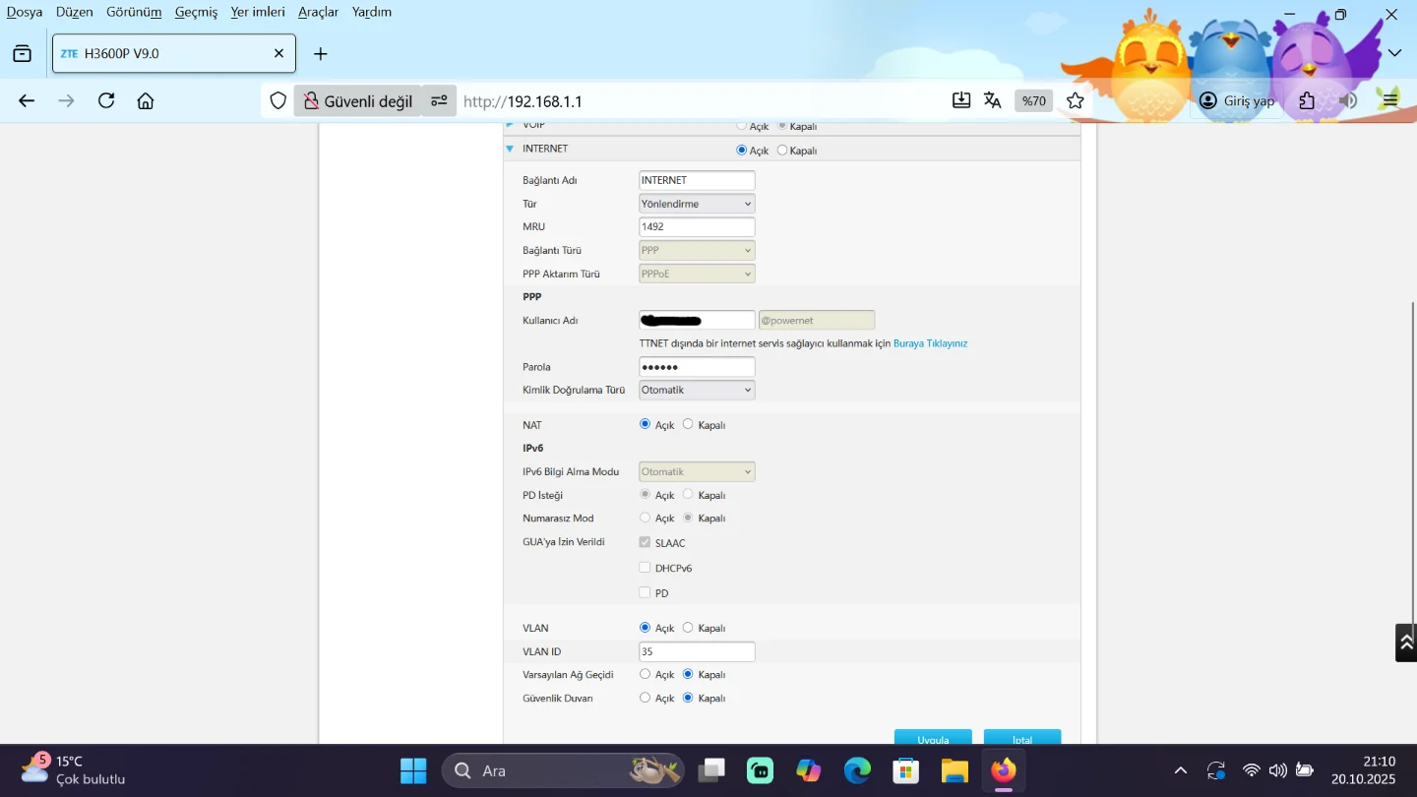Click the Bağlantı Adı input field
Viewport: 1417px width, 797px height.
(697, 180)
